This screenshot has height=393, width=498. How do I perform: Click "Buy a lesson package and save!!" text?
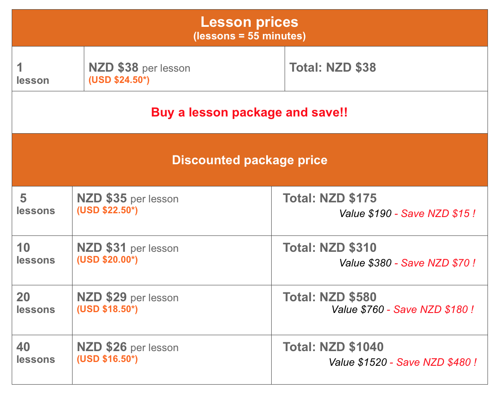click(x=249, y=112)
